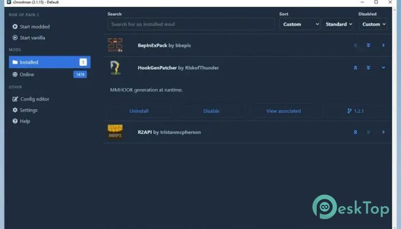Focus the Search for an installed mod field
Viewport: 401px width, 229px height.
tap(191, 24)
